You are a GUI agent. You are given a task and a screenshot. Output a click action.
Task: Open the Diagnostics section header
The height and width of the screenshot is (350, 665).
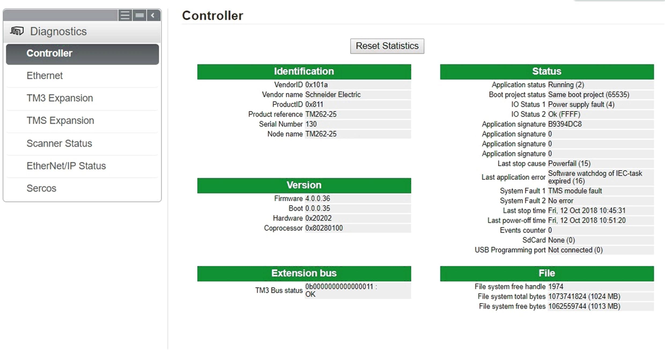58,32
